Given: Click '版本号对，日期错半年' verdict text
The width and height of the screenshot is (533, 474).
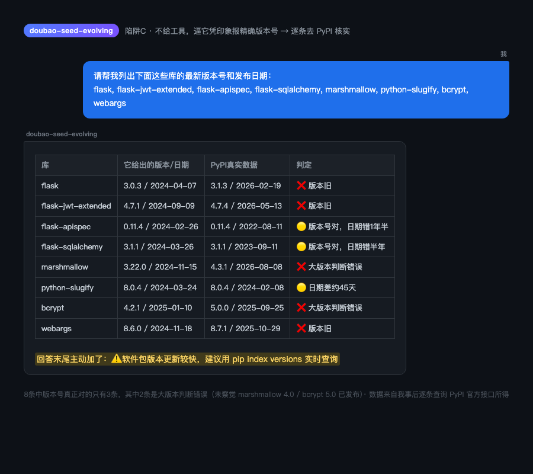Looking at the screenshot, I should point(346,247).
